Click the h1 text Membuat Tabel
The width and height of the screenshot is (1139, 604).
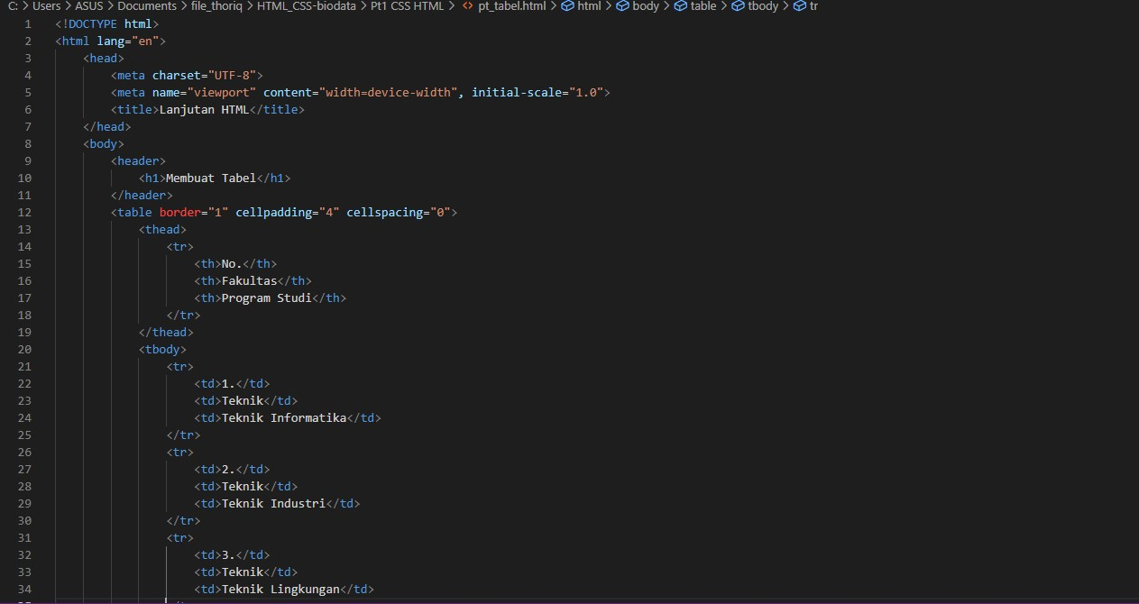click(209, 178)
